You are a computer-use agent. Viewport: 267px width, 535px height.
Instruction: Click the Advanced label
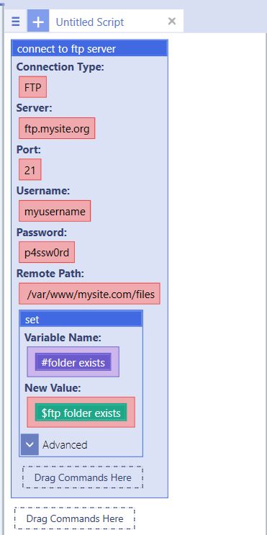(x=65, y=445)
